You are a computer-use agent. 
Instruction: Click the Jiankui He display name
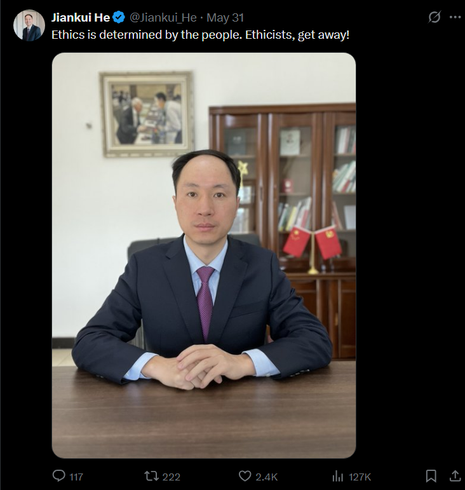81,18
